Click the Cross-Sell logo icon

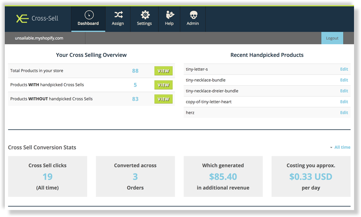coord(22,18)
